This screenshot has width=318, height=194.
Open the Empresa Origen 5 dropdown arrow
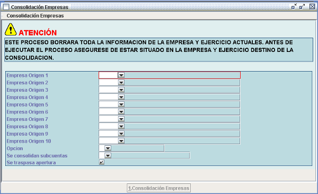(x=121, y=104)
